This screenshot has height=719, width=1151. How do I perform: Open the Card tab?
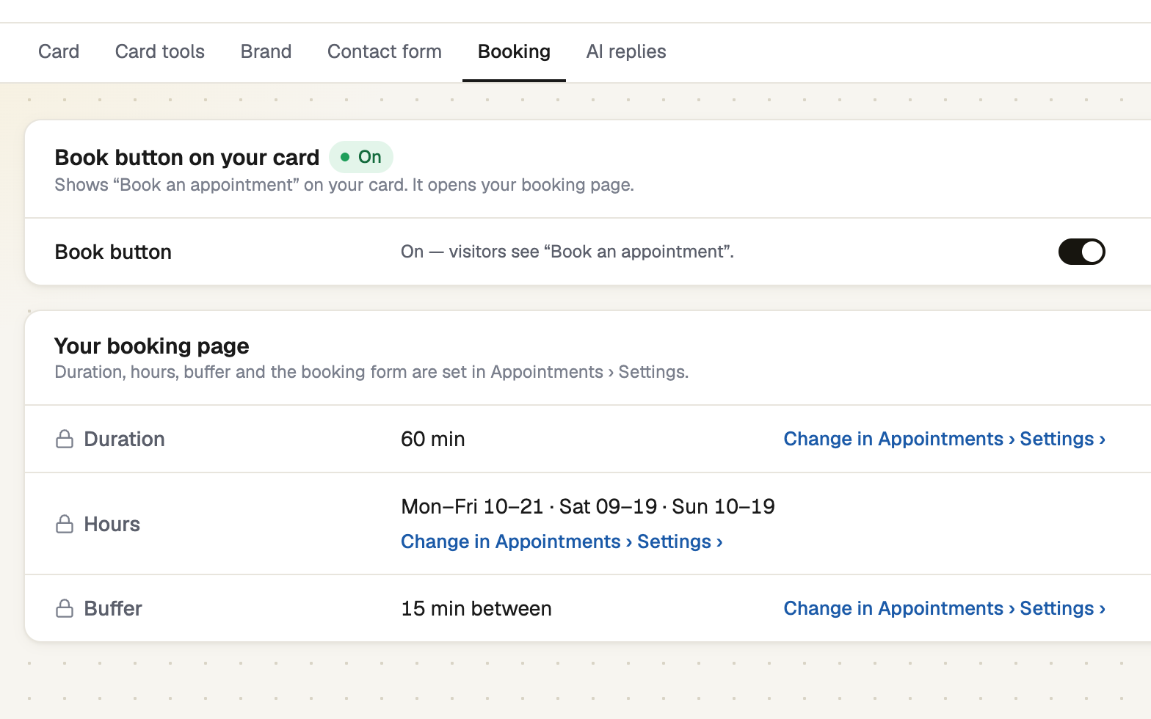coord(59,51)
